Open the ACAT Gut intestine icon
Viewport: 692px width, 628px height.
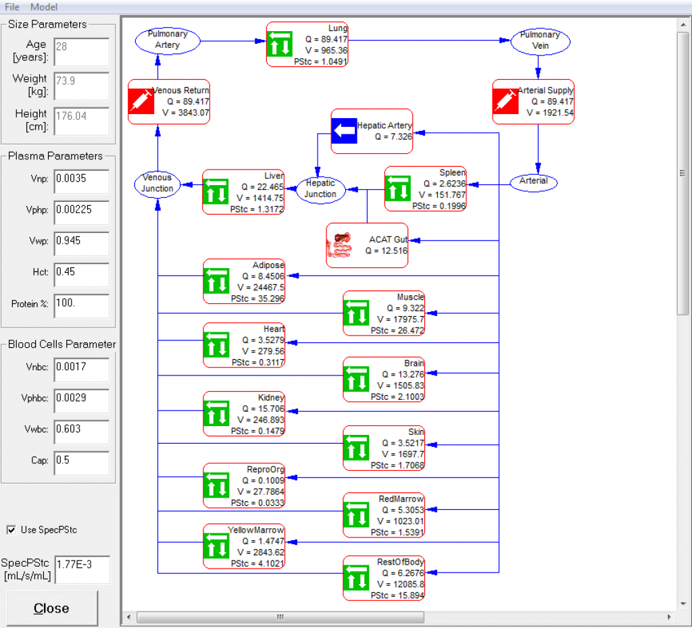[x=341, y=245]
